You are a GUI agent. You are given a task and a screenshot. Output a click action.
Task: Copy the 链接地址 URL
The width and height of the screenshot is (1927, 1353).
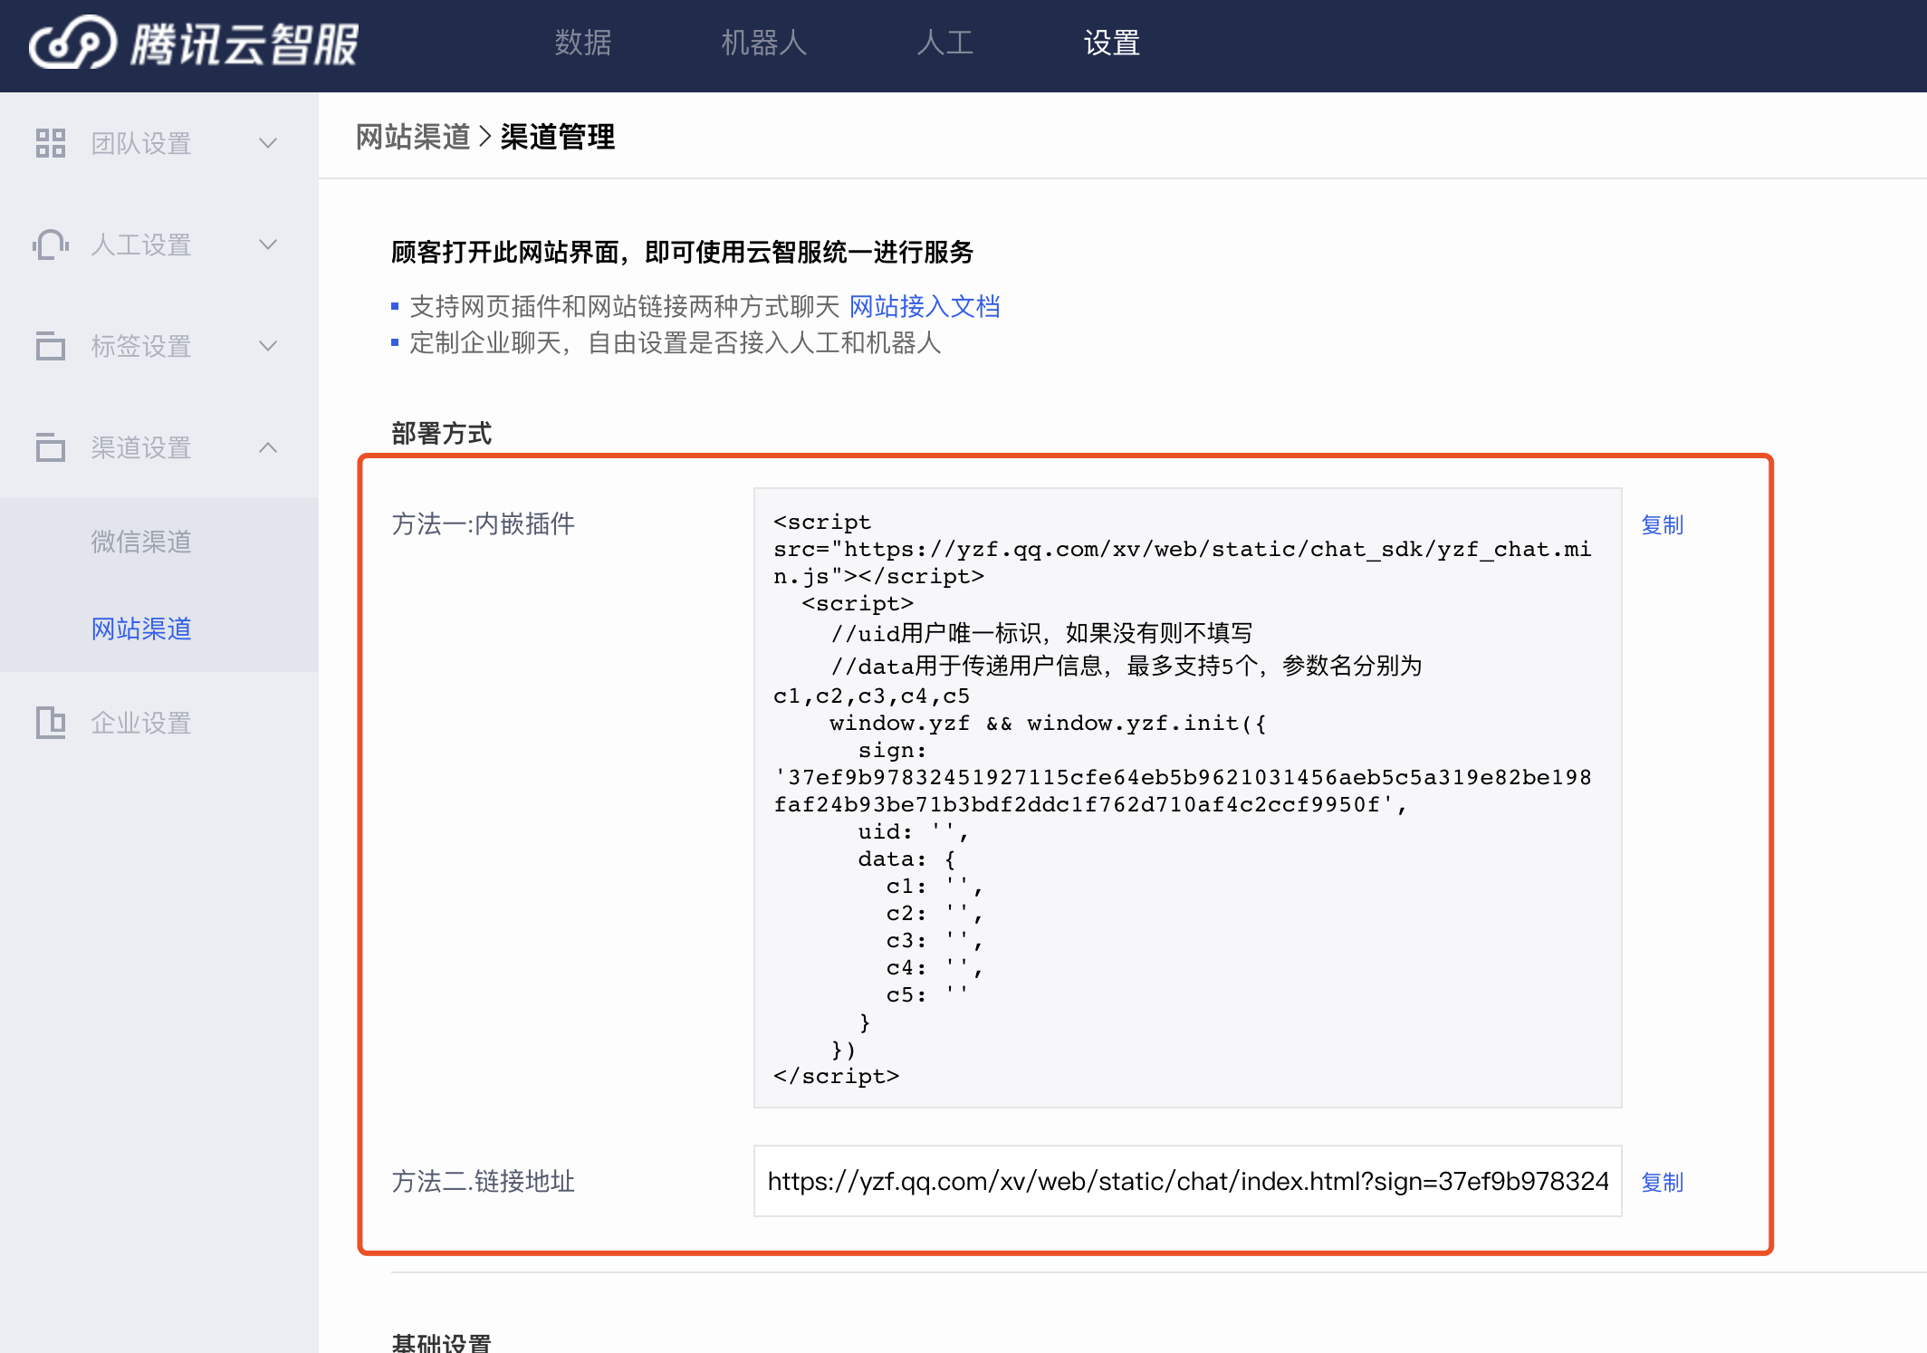pyautogui.click(x=1663, y=1182)
